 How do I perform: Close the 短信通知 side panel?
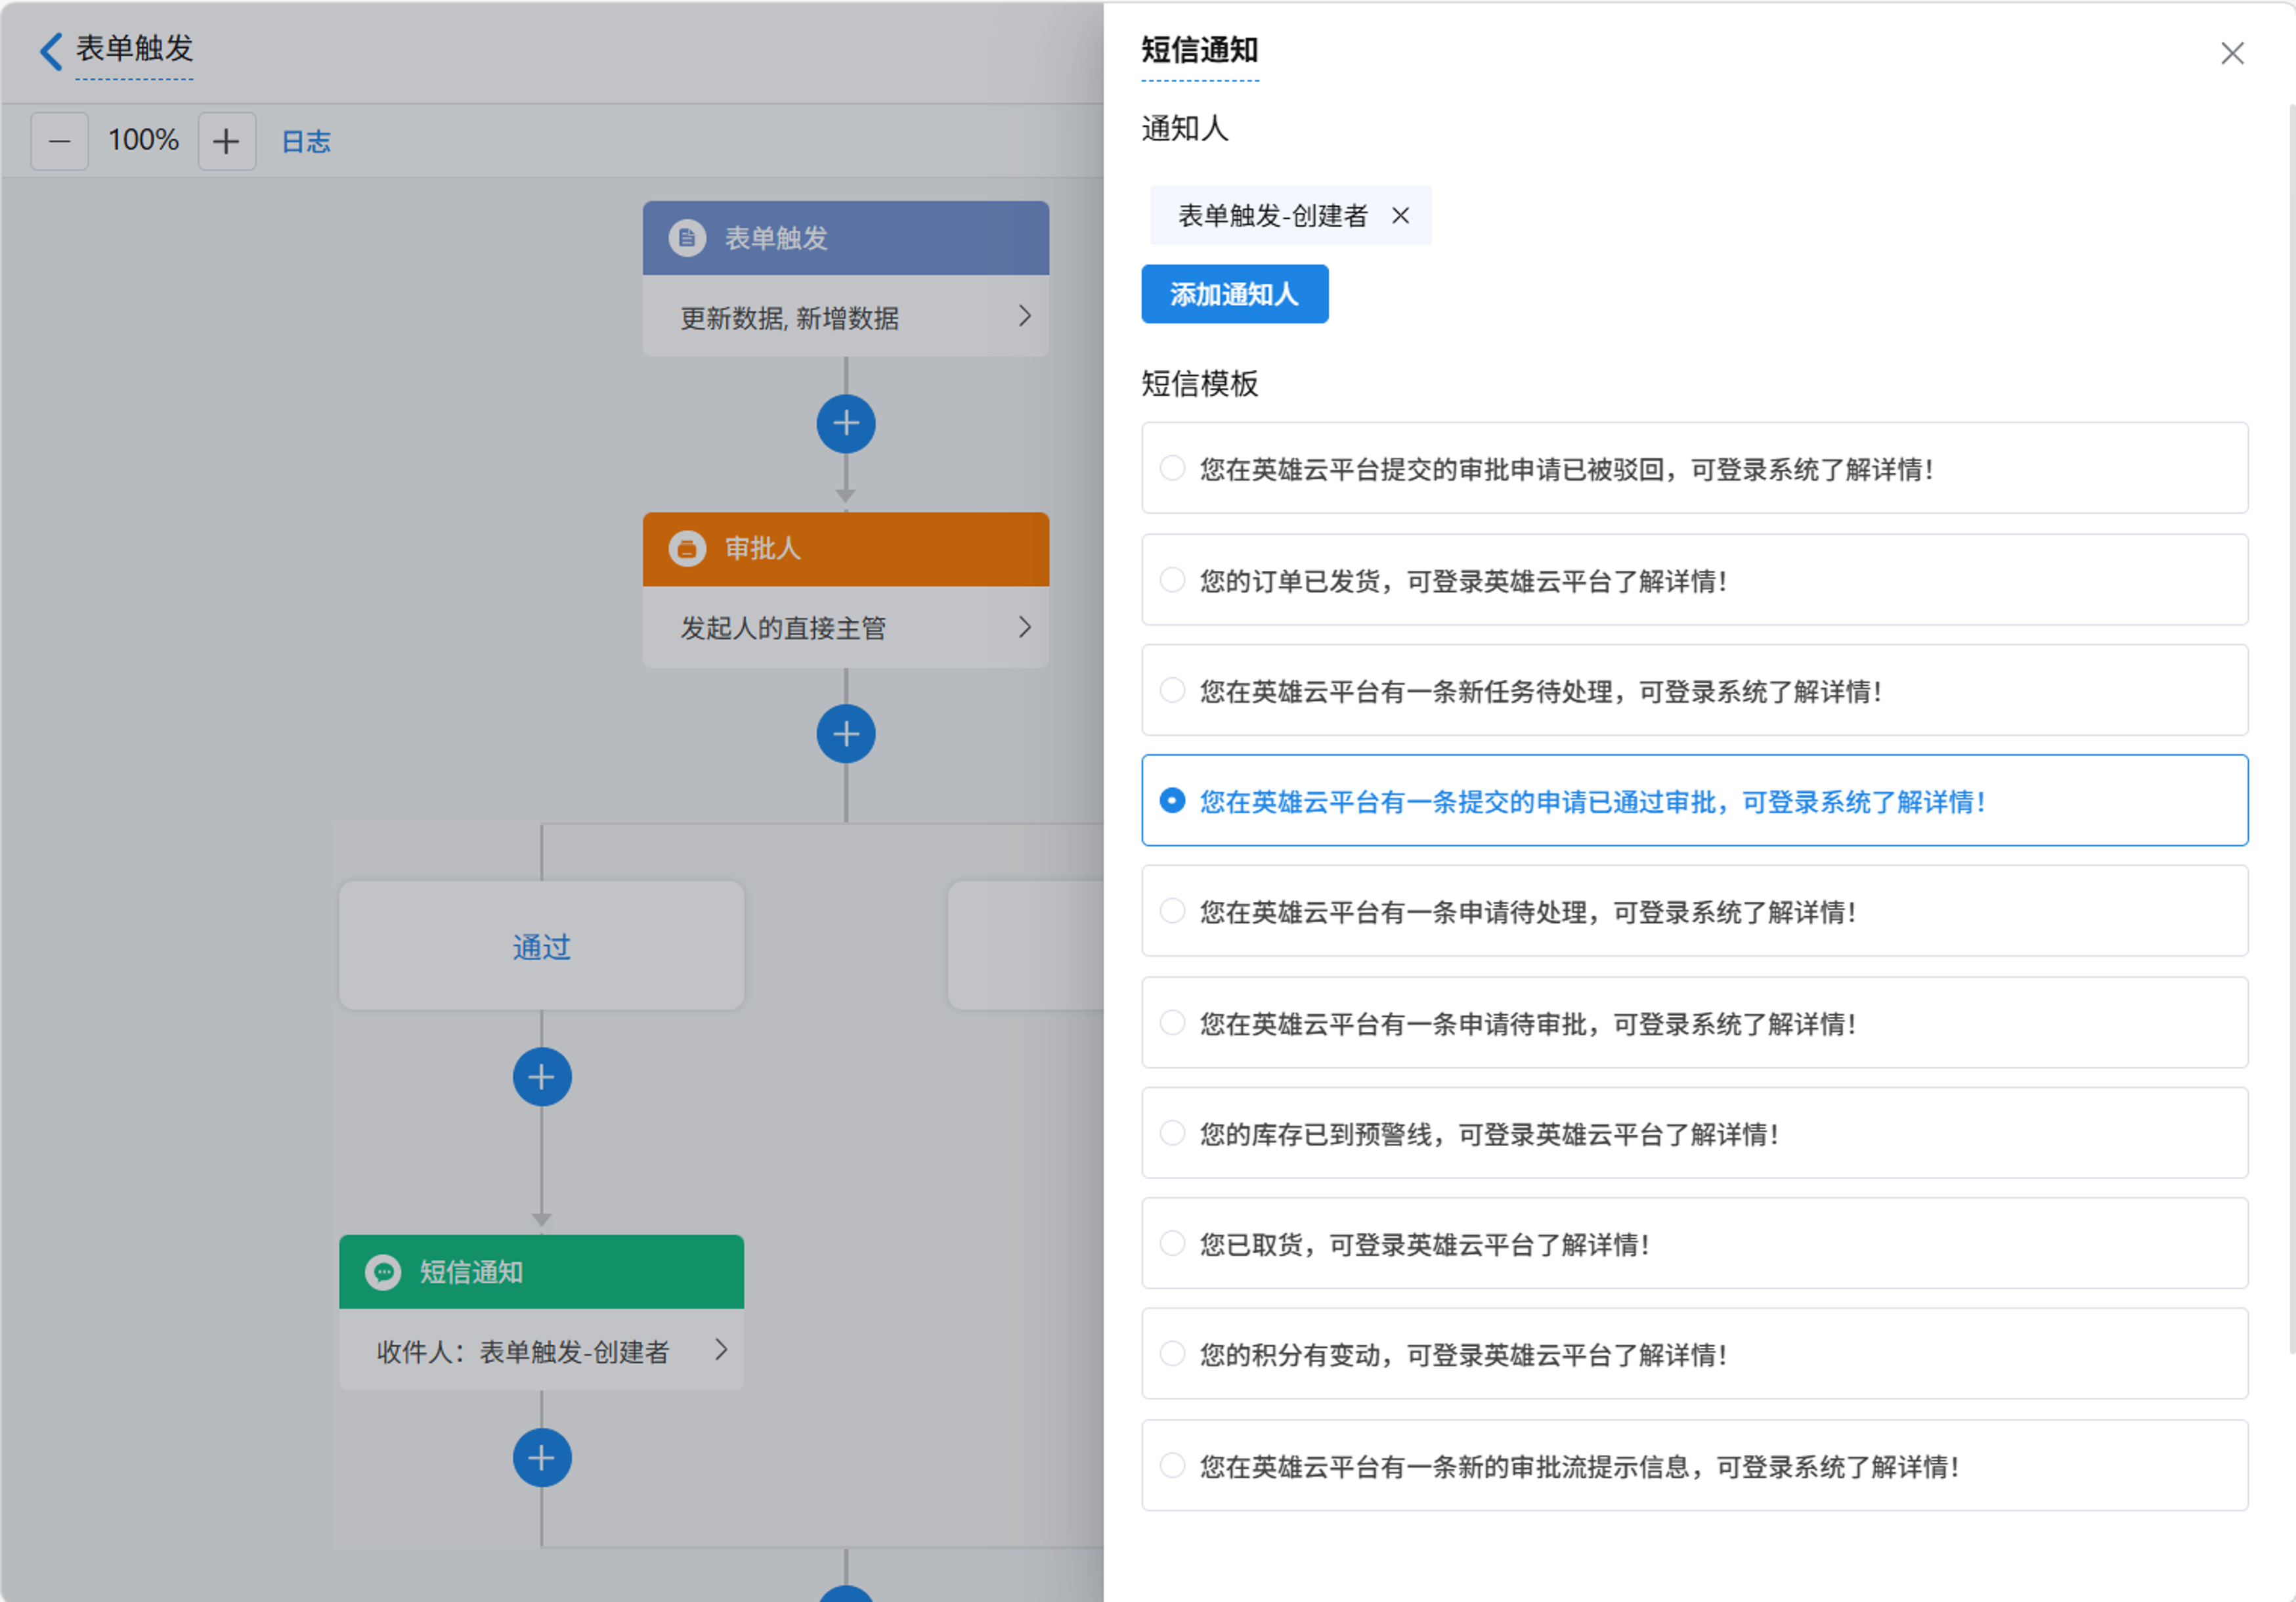click(2232, 53)
